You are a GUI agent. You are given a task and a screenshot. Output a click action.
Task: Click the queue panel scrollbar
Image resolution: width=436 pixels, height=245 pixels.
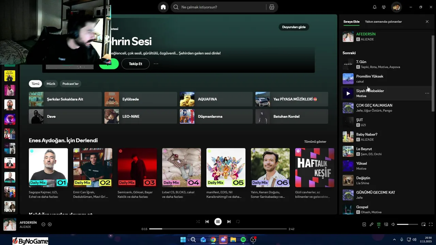click(433, 73)
